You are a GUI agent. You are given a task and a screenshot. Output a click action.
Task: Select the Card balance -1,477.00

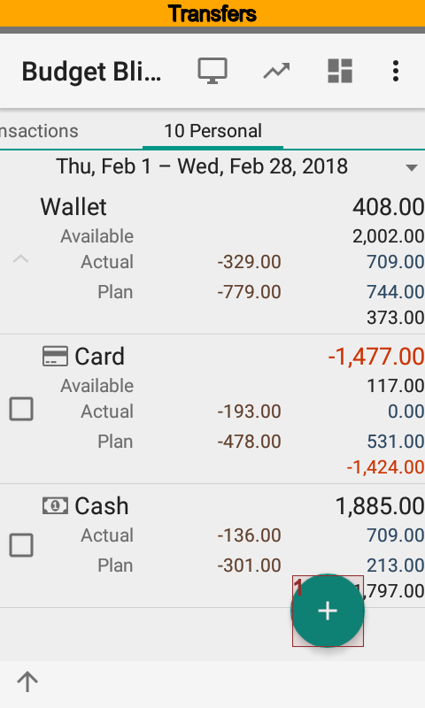(x=376, y=357)
